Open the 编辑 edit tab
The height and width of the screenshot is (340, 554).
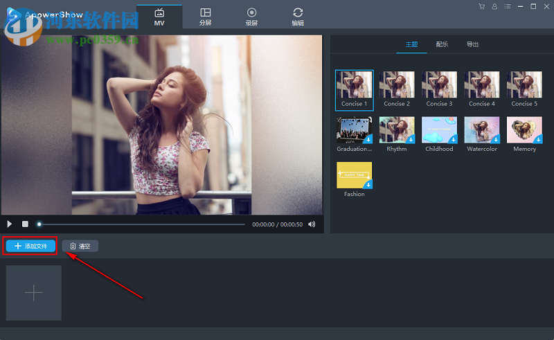pos(298,17)
